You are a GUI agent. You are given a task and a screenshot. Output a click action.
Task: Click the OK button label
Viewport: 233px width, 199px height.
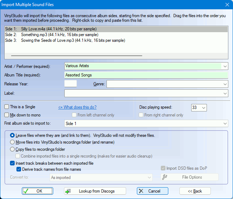tap(39, 191)
